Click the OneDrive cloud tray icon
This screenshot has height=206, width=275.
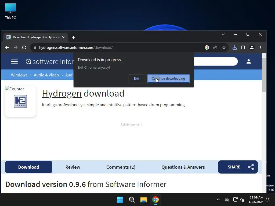click(227, 200)
